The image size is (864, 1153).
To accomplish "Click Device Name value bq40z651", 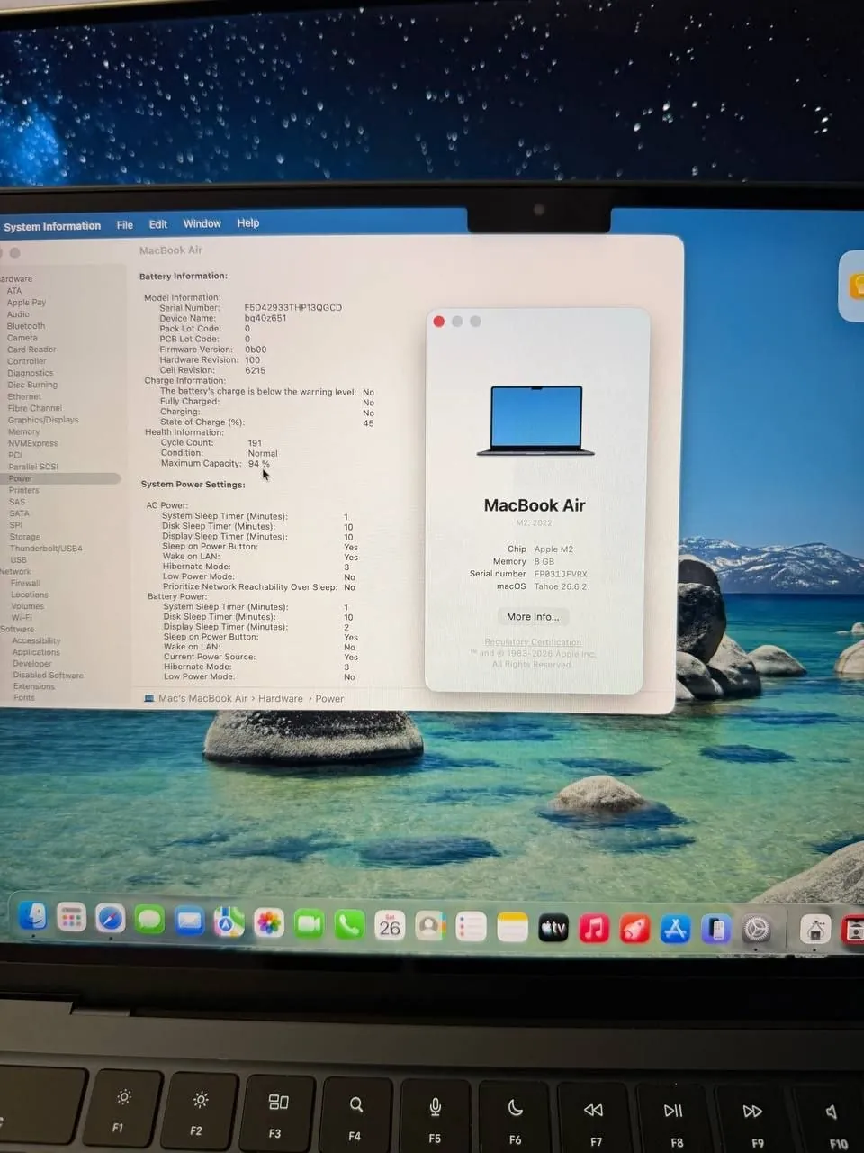I will (x=265, y=318).
